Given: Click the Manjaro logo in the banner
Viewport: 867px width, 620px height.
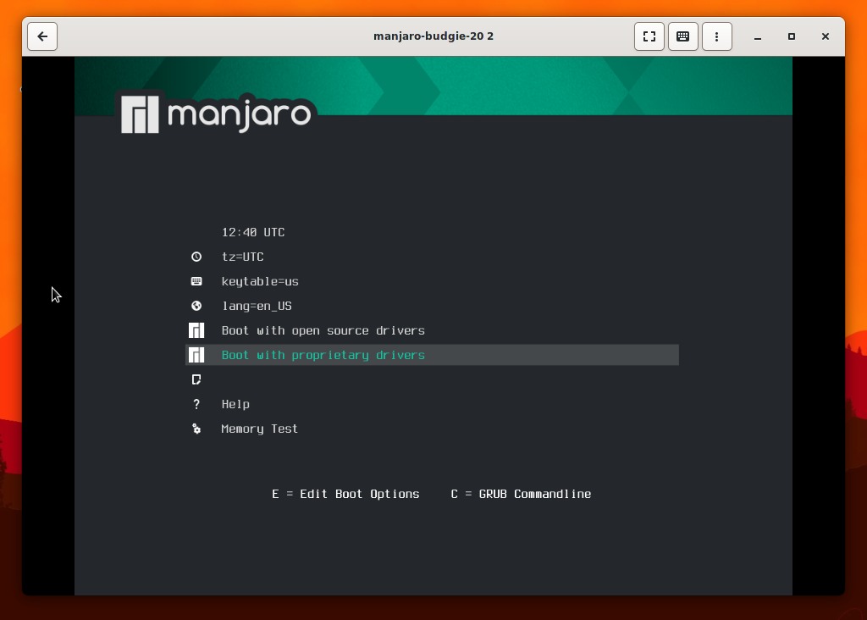Looking at the screenshot, I should (216, 113).
